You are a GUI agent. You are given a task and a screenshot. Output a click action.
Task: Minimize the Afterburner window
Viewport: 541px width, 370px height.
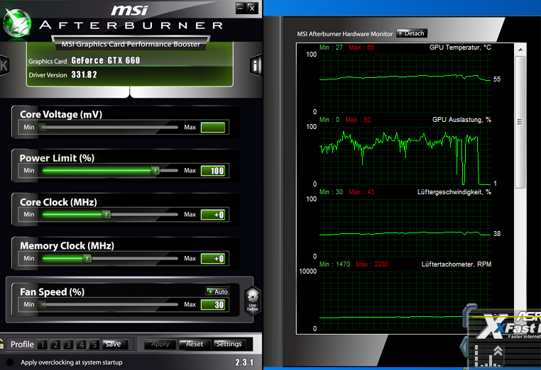point(241,8)
